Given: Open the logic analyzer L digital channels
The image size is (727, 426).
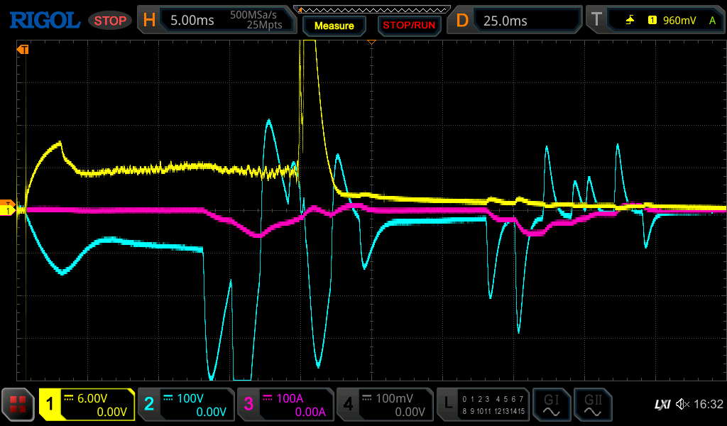Looking at the screenshot, I should click(483, 405).
